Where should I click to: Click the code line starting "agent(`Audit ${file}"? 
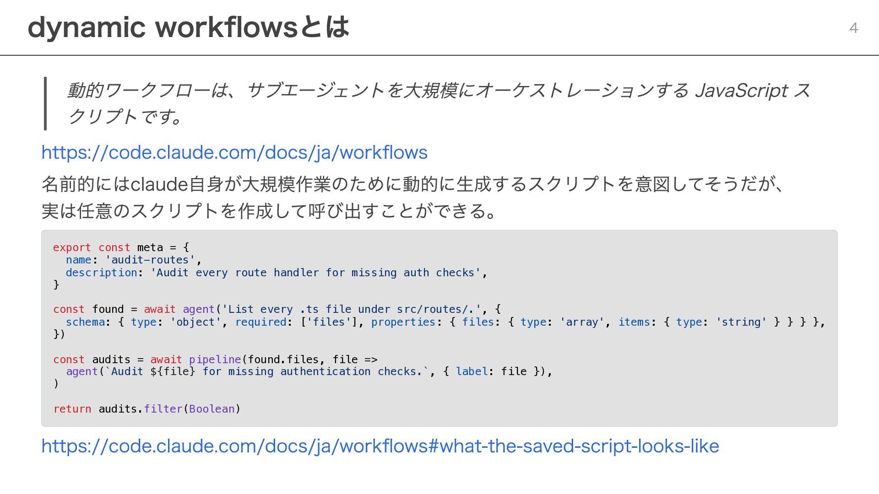pyautogui.click(x=309, y=371)
